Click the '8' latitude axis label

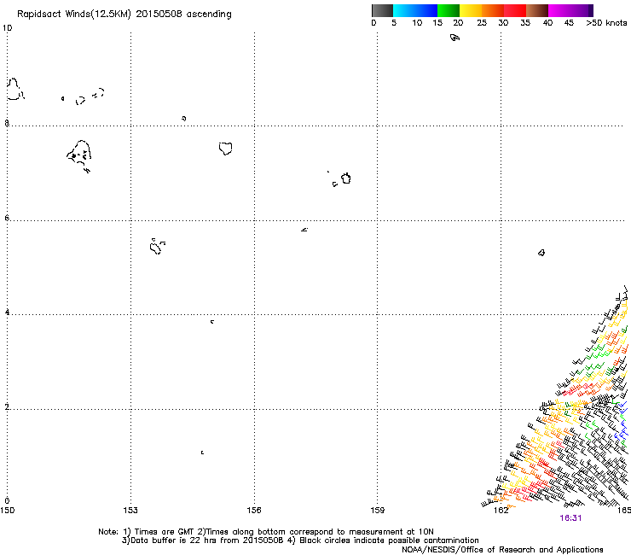tap(7, 123)
